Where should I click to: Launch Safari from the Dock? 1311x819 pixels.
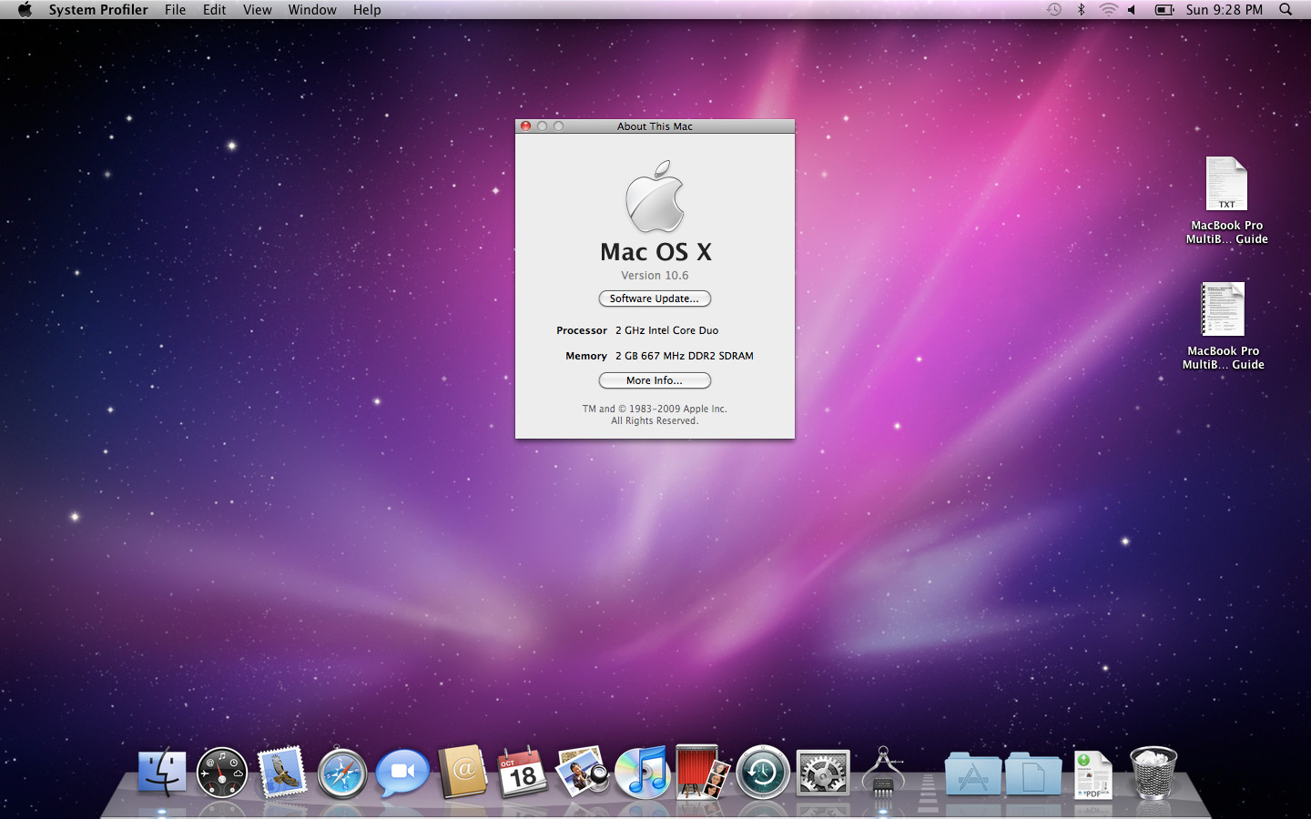pos(342,773)
